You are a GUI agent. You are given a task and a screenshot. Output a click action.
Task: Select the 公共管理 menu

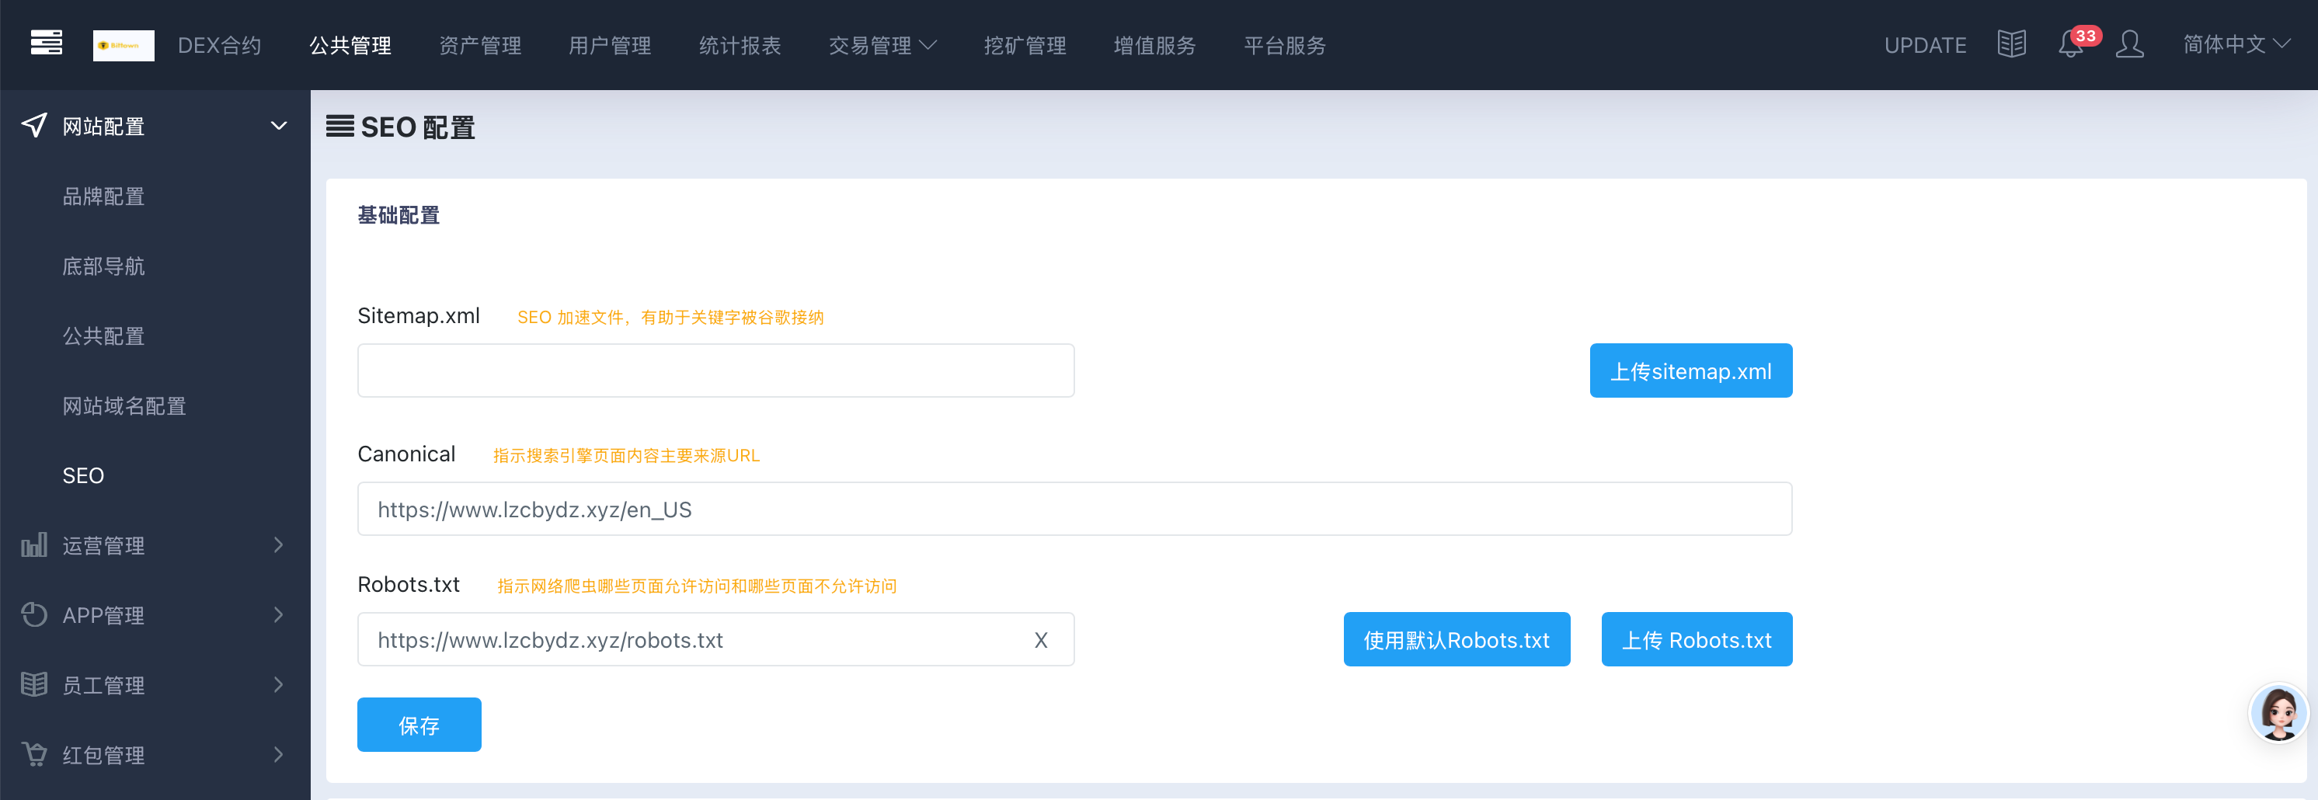click(x=350, y=45)
